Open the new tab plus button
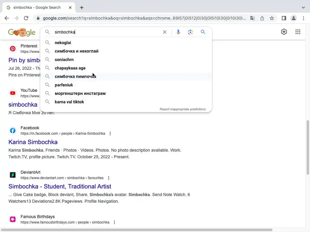The width and height of the screenshot is (310, 232). pos(82,8)
